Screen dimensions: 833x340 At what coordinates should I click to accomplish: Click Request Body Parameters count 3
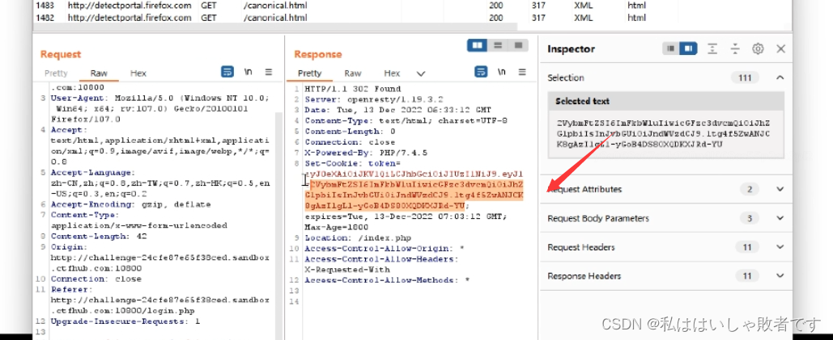[x=750, y=218]
